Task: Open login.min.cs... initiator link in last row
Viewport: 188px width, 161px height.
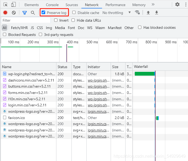Action: click(x=98, y=136)
